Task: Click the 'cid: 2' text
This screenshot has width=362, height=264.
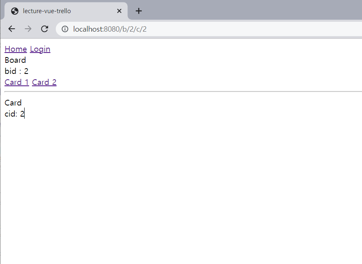Action: tap(14, 114)
